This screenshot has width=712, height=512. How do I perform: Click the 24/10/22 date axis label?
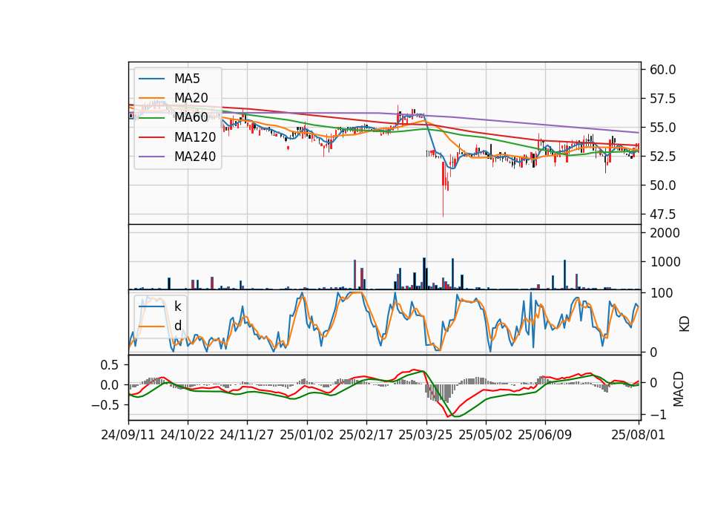188,435
